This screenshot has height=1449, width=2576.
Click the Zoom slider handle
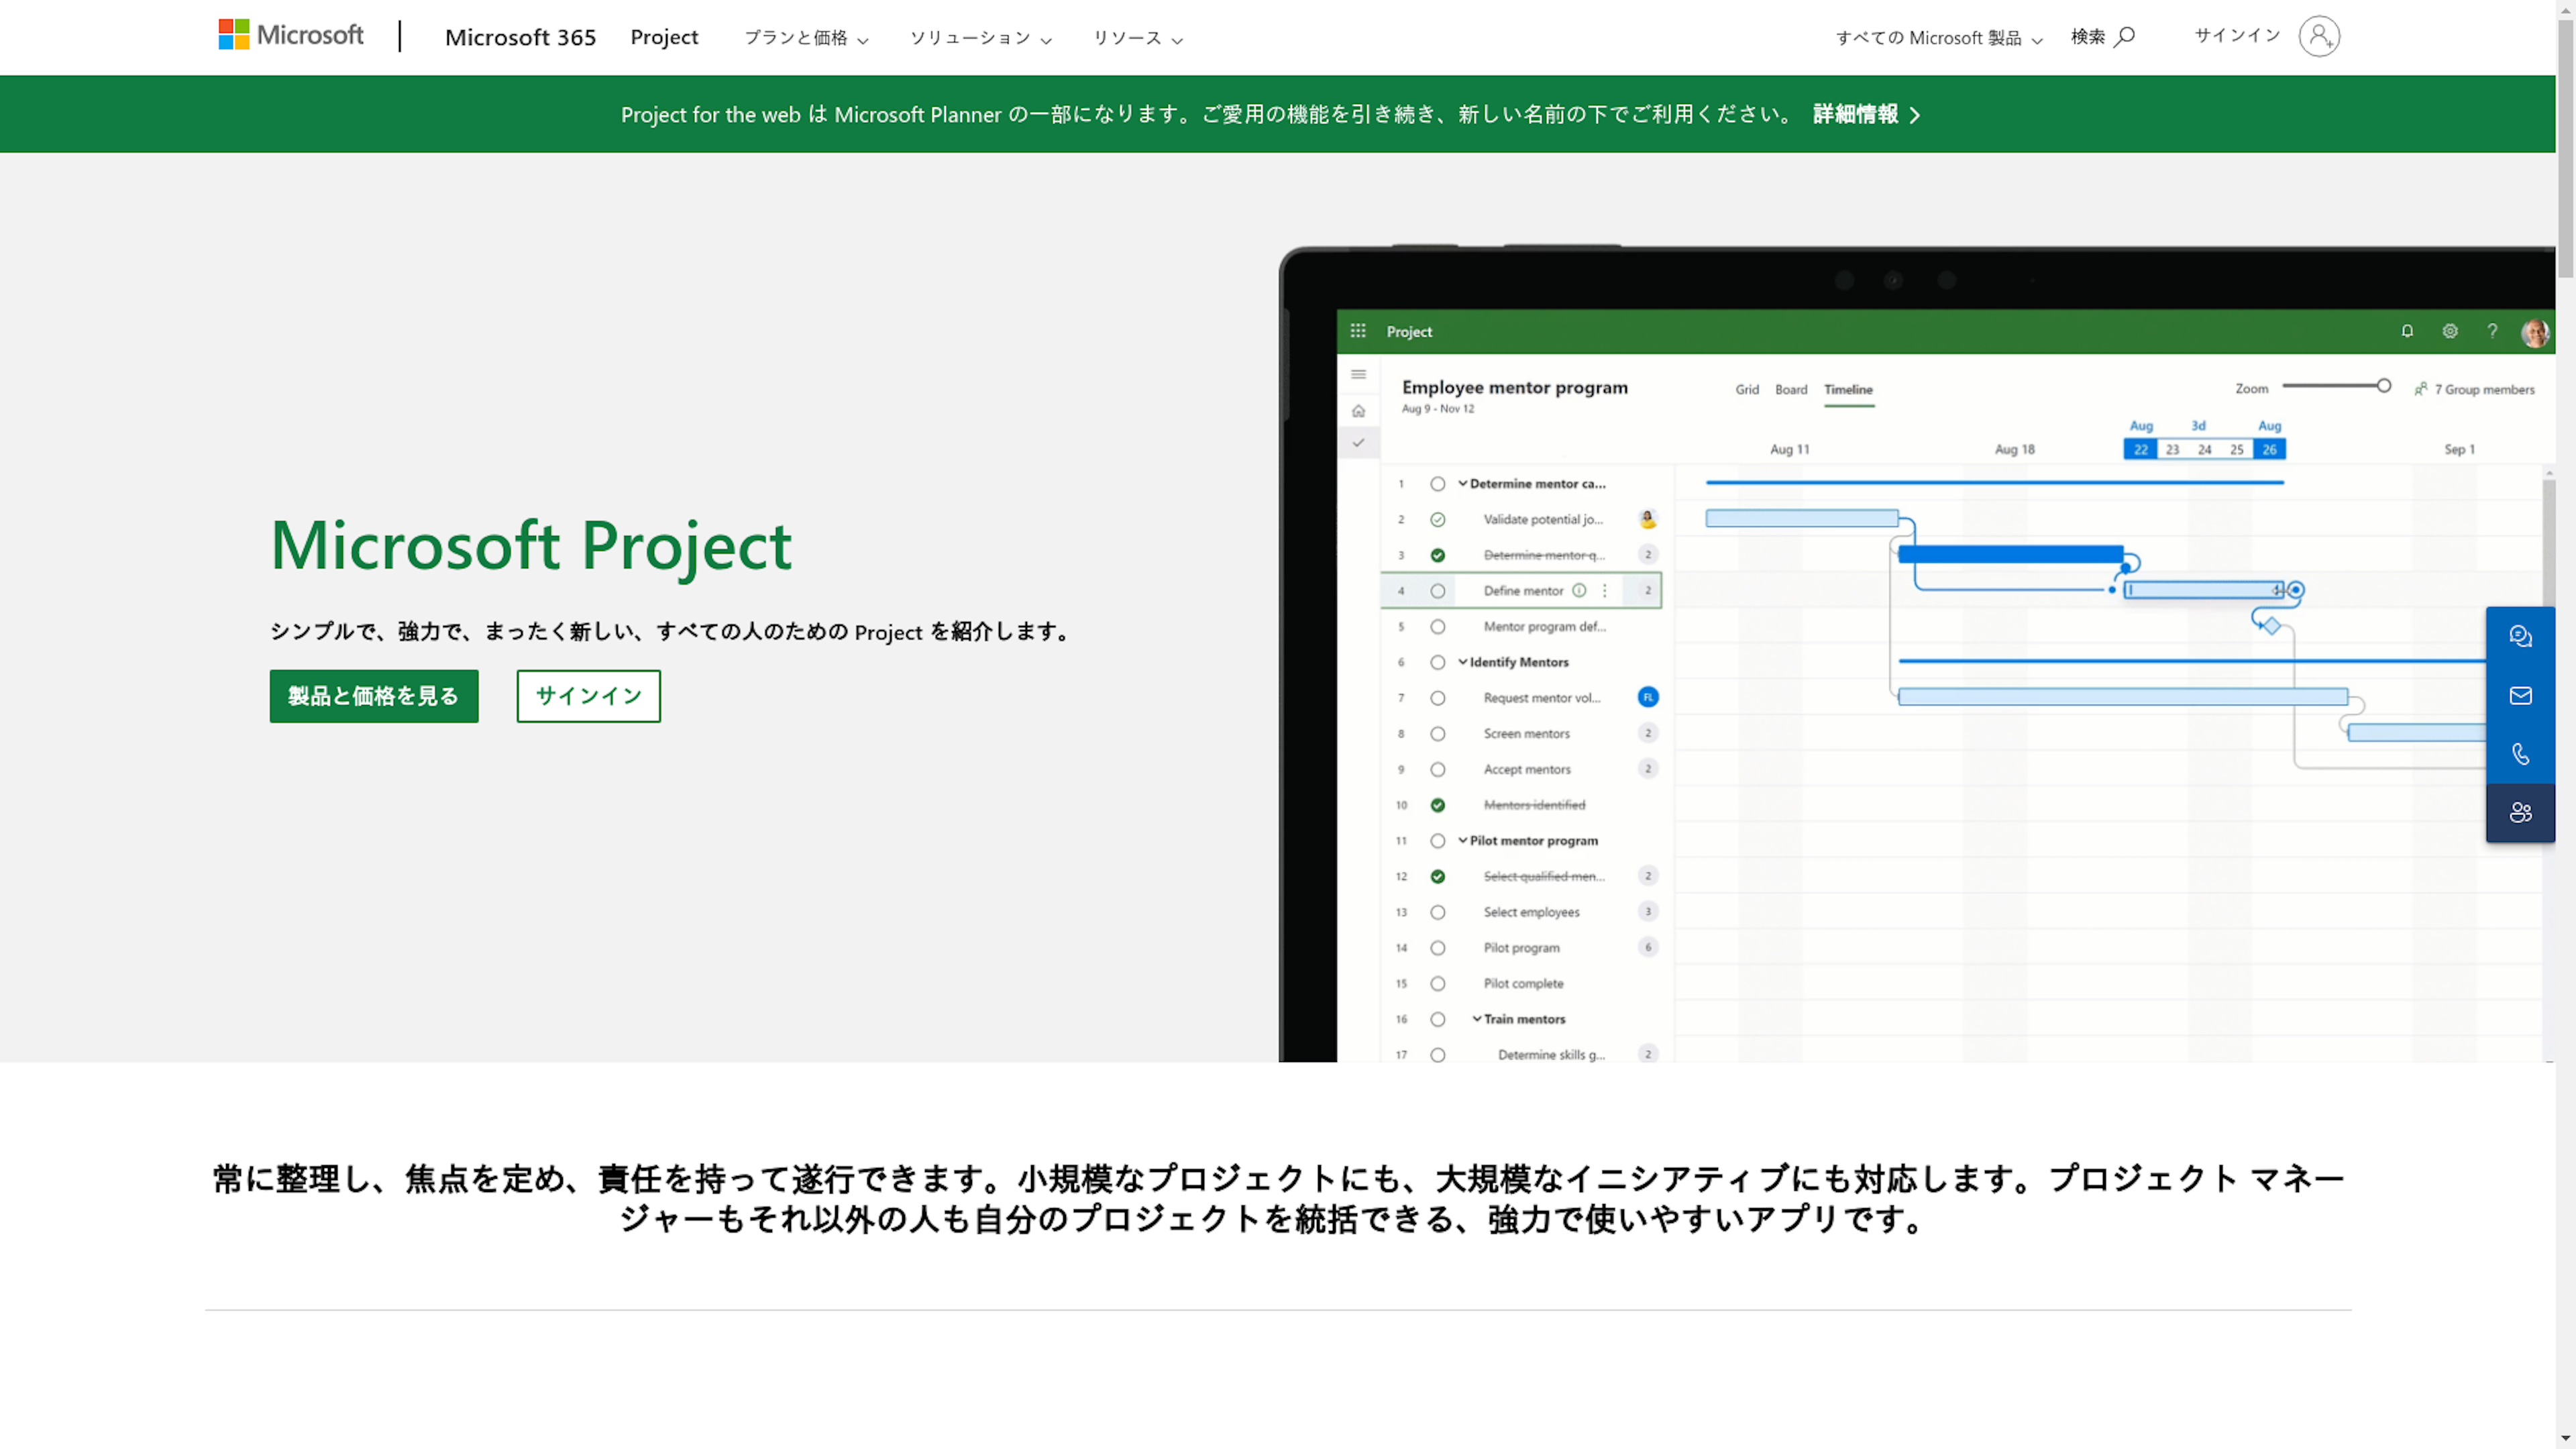[2384, 386]
